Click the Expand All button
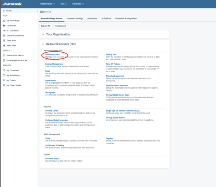This screenshot has height=187, width=216. (x=46, y=26)
